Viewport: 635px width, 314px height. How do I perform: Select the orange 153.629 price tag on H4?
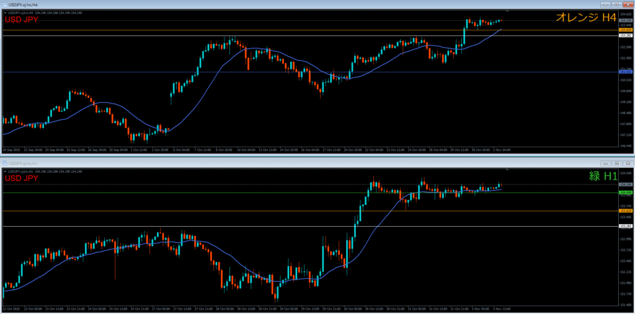626,30
